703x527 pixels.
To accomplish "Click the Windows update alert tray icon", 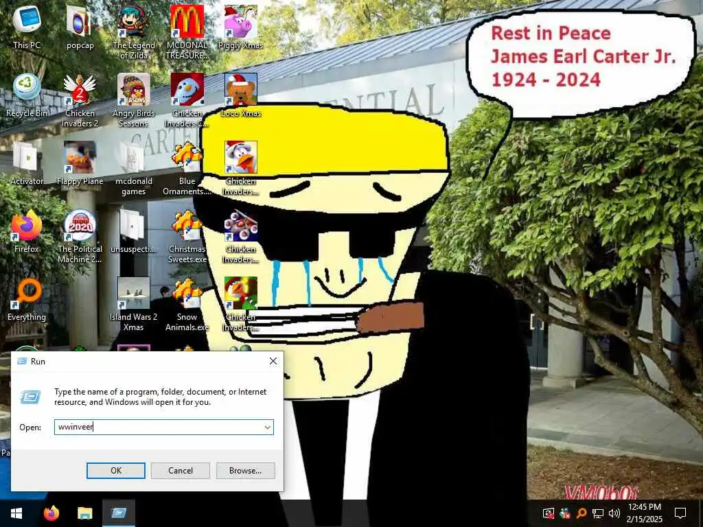I will point(549,513).
